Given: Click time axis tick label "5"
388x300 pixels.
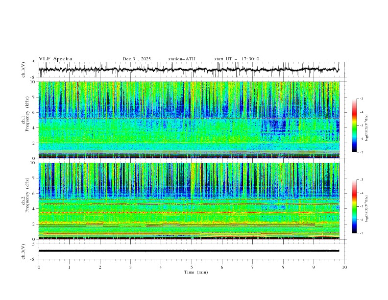Looking at the screenshot, I should (x=192, y=267).
